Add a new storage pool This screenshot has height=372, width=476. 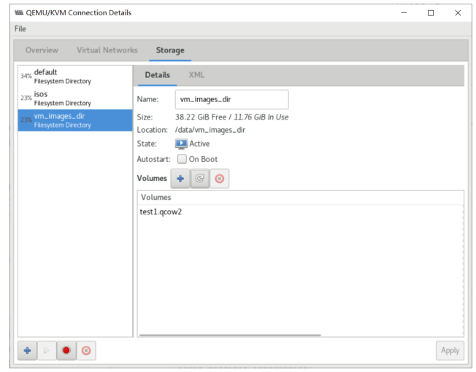(x=27, y=350)
